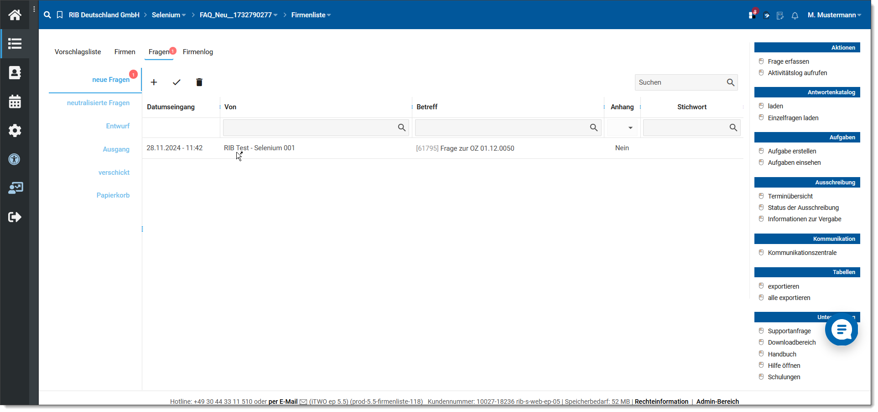Open settings gear in the left sidebar
This screenshot has height=412, width=878.
[x=15, y=131]
